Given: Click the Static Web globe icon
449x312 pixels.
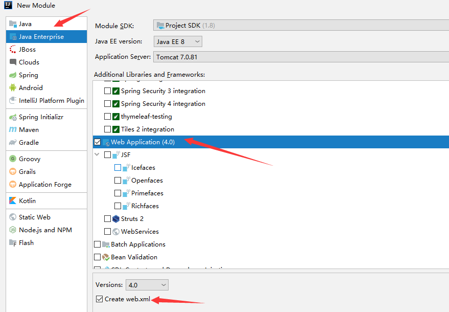Looking at the screenshot, I should click(13, 217).
